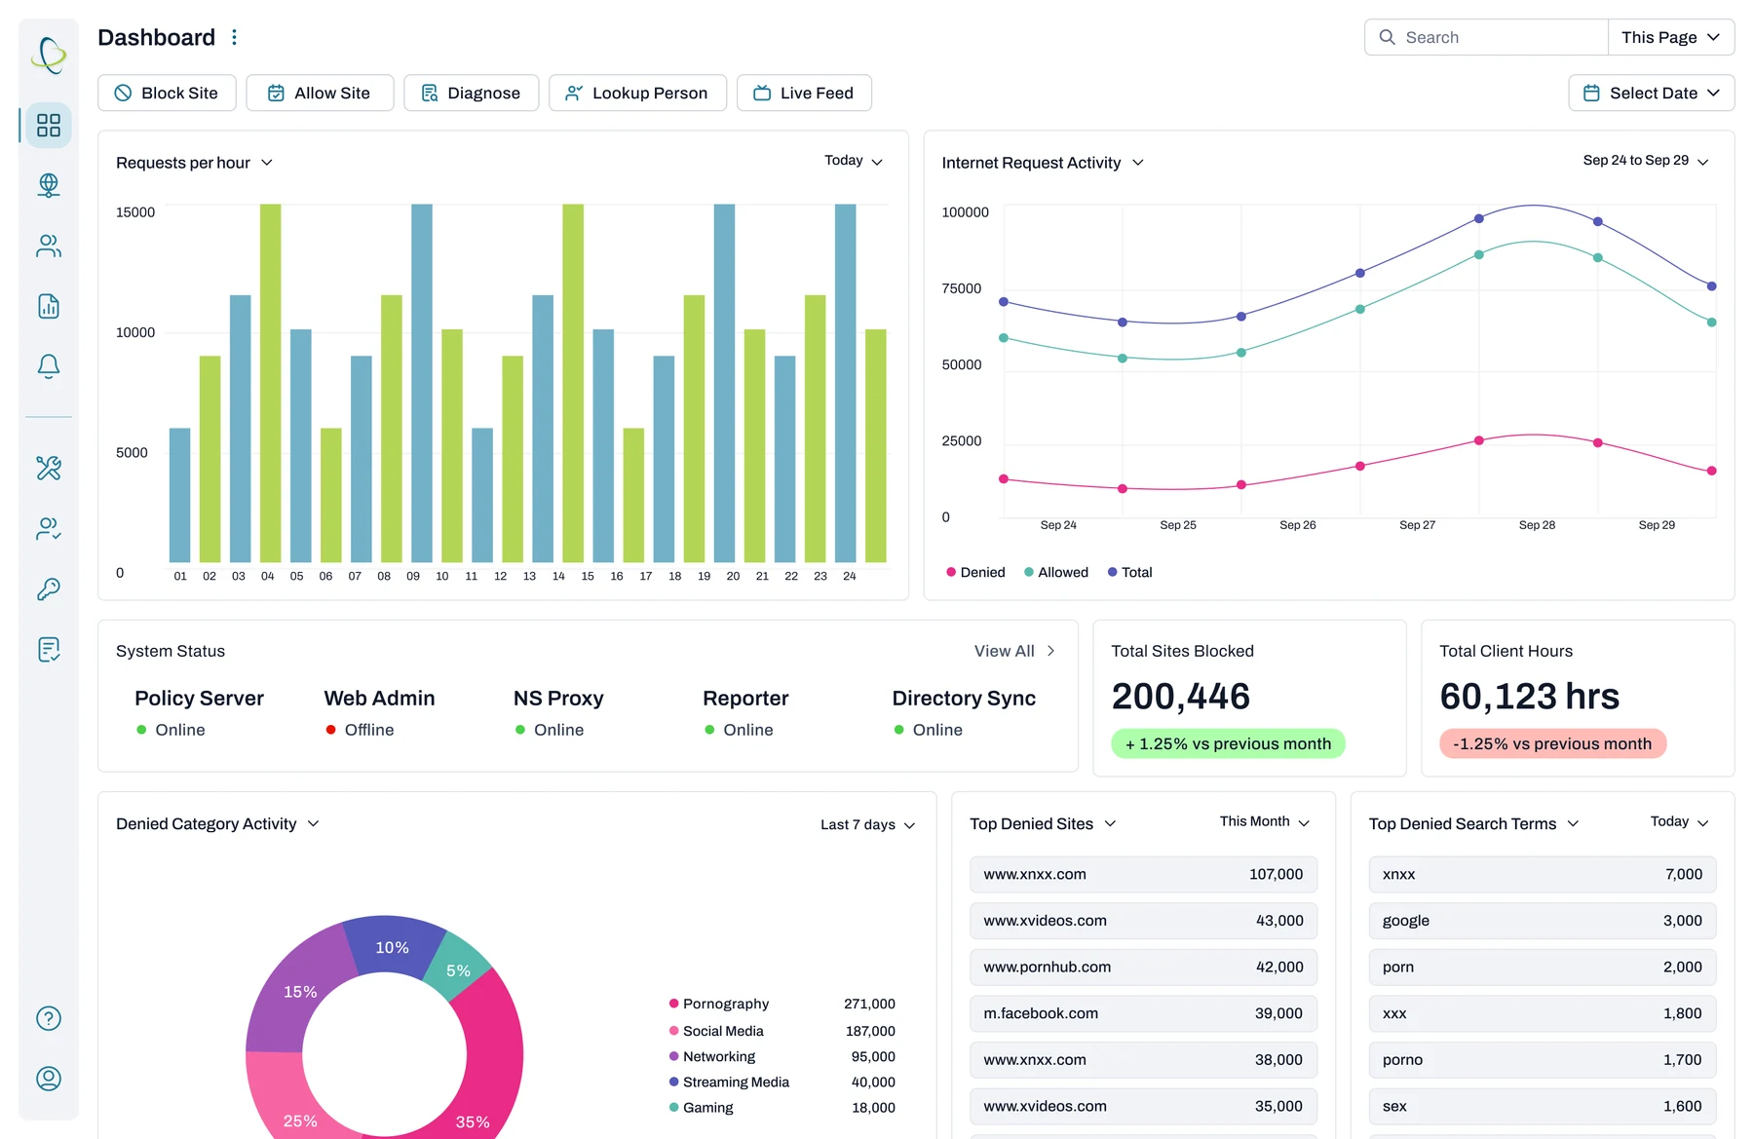Open the Dashboard three-dot options menu
The image size is (1754, 1139).
234,37
